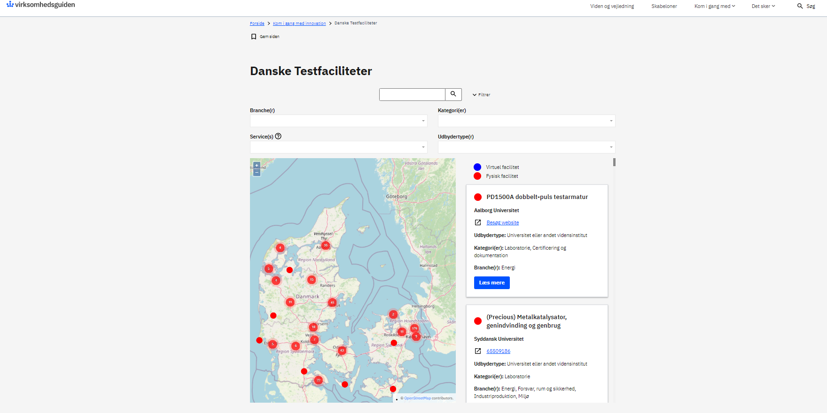The height and width of the screenshot is (413, 827).
Task: Open the 11 cluster in central Jutland
Action: [x=290, y=302]
